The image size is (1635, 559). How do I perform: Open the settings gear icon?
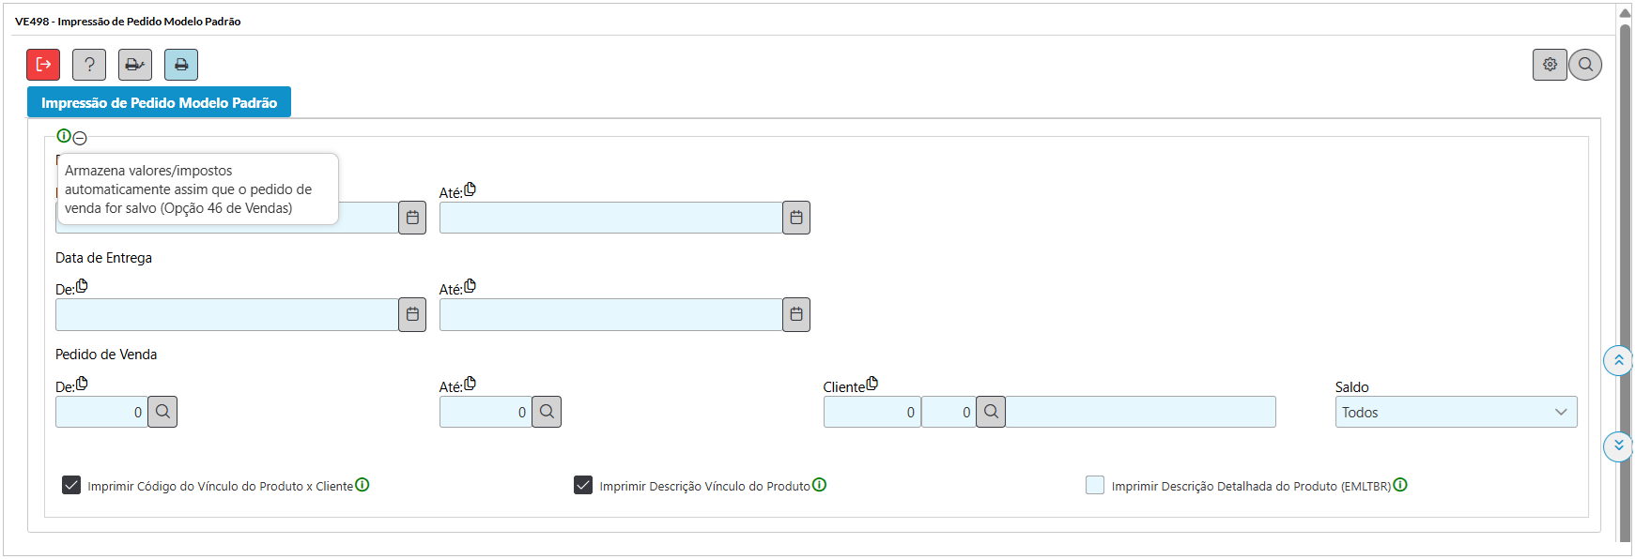click(x=1550, y=65)
